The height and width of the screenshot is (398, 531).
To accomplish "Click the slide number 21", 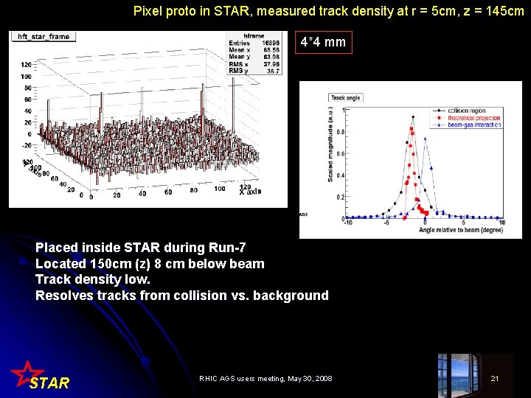I will [494, 378].
